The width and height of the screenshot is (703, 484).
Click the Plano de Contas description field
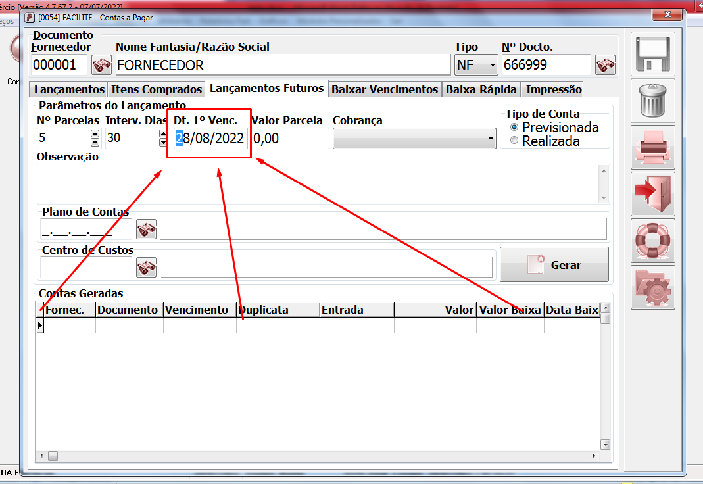coord(383,230)
